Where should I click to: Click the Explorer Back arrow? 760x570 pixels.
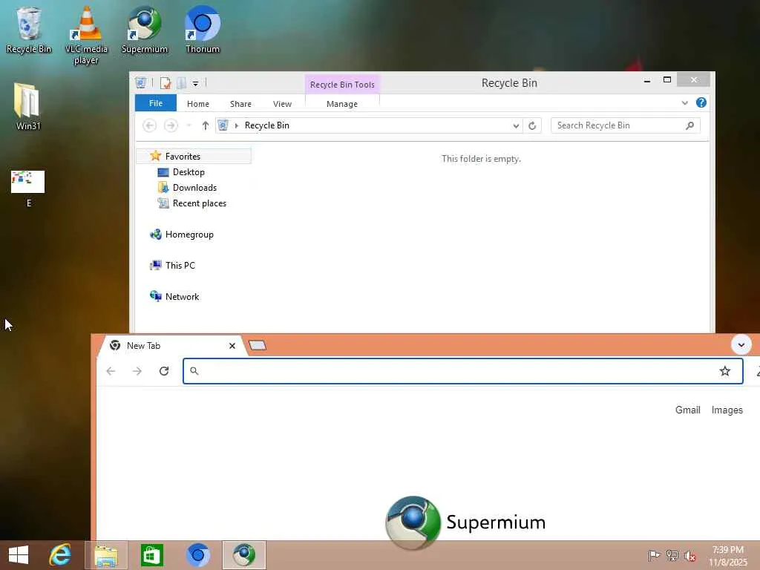(149, 125)
